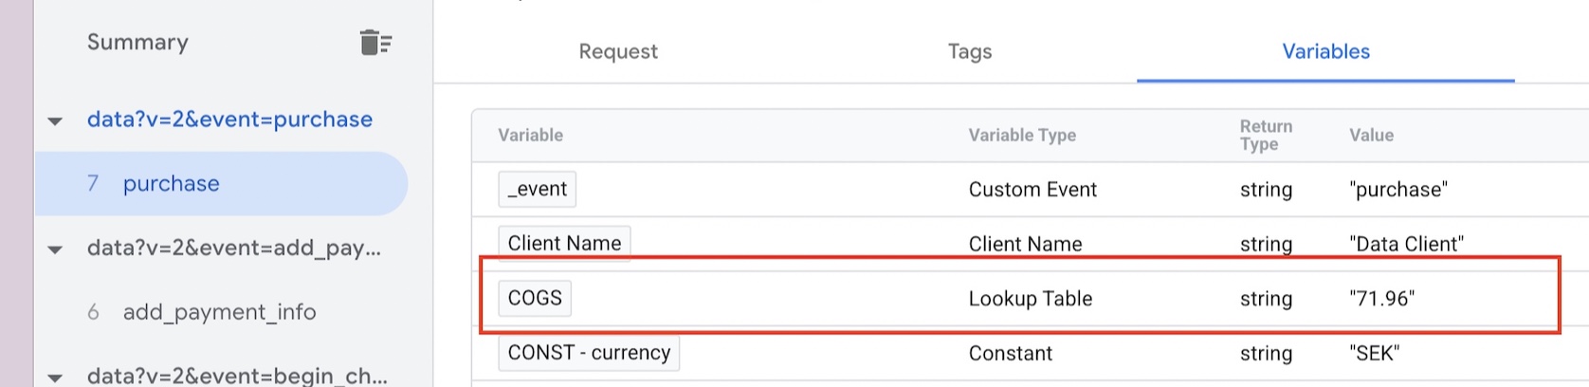Viewport: 1589px width, 387px height.
Task: Select the Variables tab
Action: (x=1325, y=52)
